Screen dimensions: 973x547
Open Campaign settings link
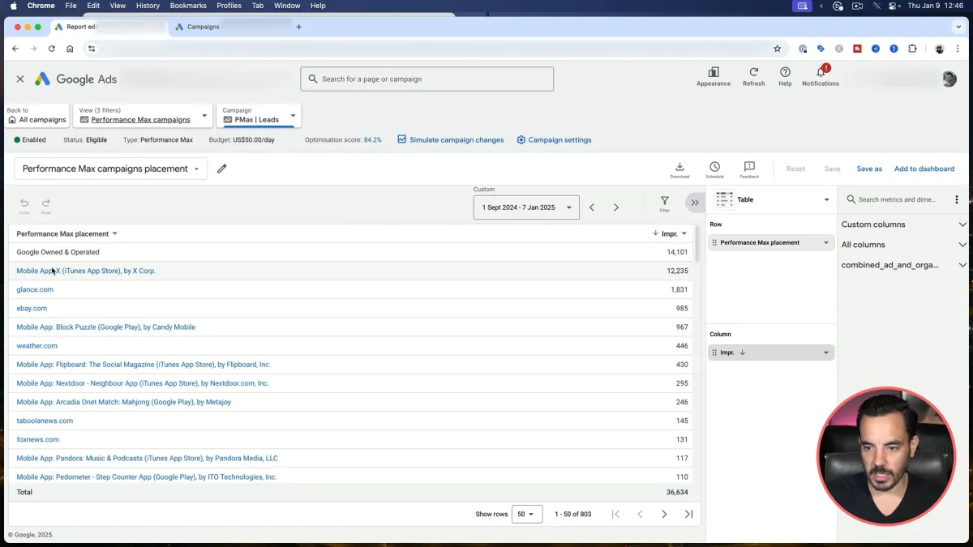click(x=555, y=139)
